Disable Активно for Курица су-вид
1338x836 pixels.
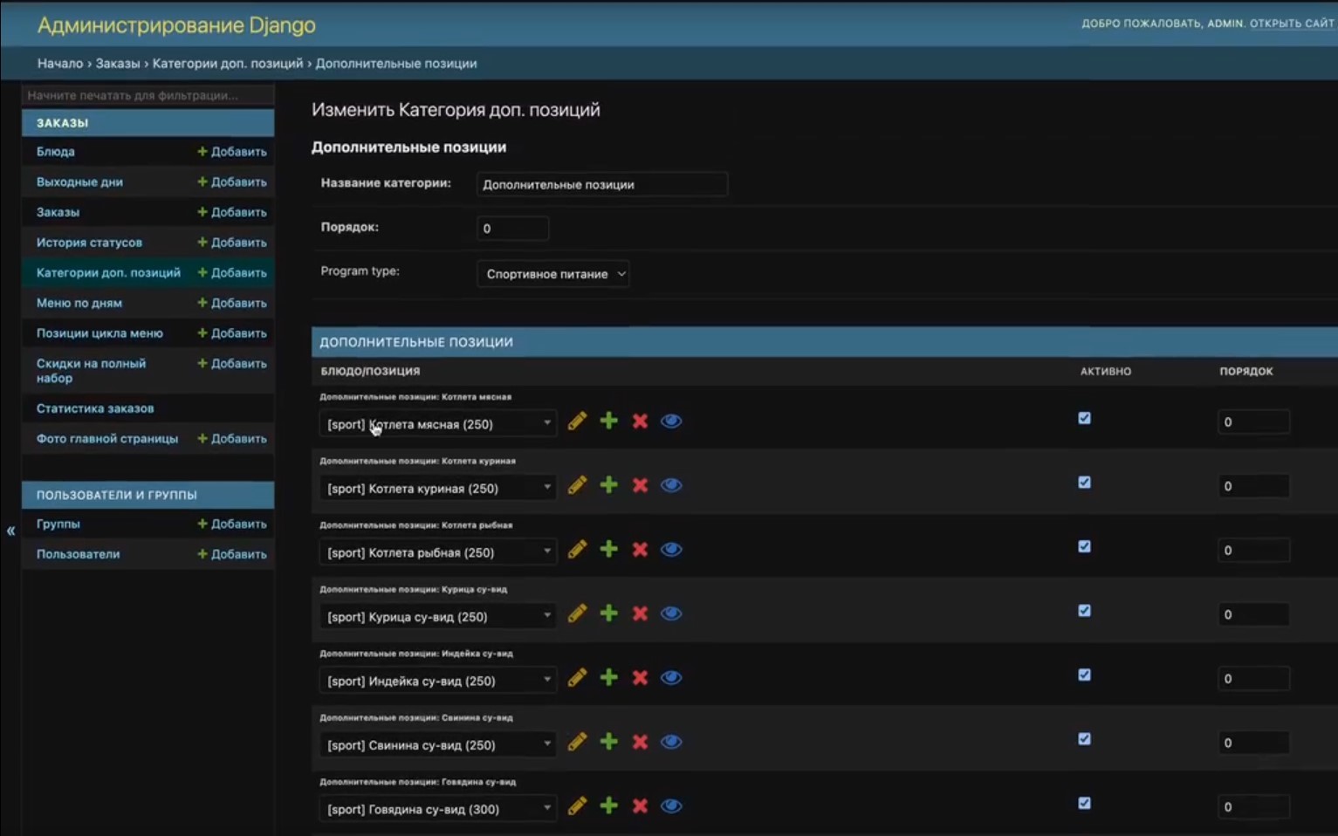click(1084, 611)
